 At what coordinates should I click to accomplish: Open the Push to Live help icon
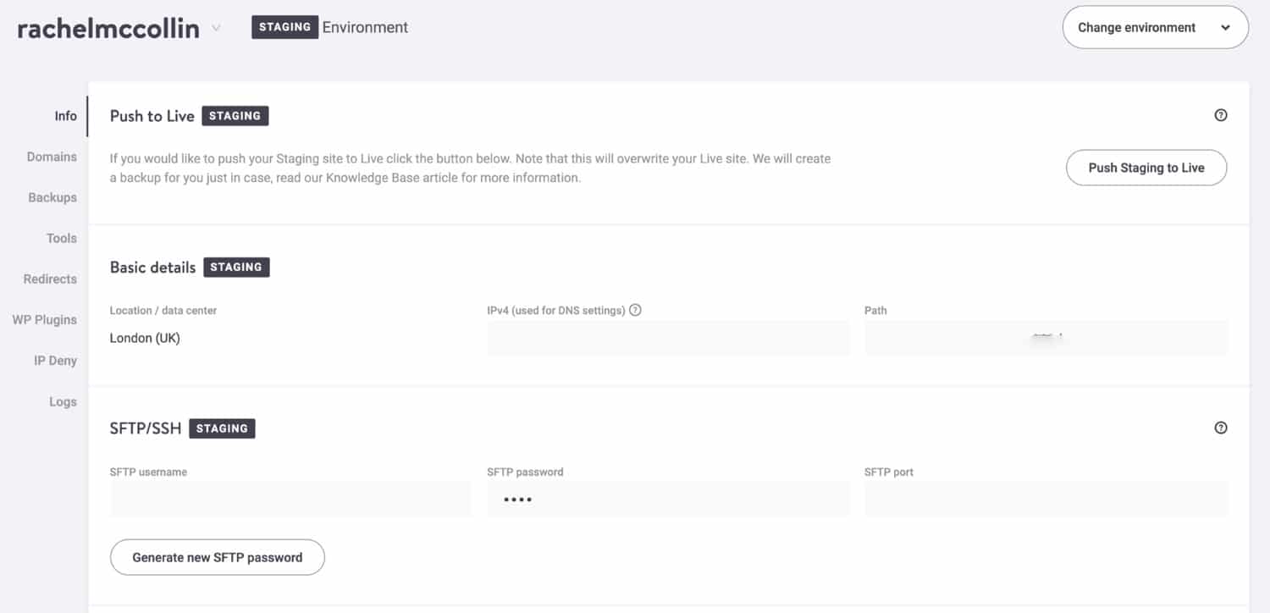(1221, 115)
